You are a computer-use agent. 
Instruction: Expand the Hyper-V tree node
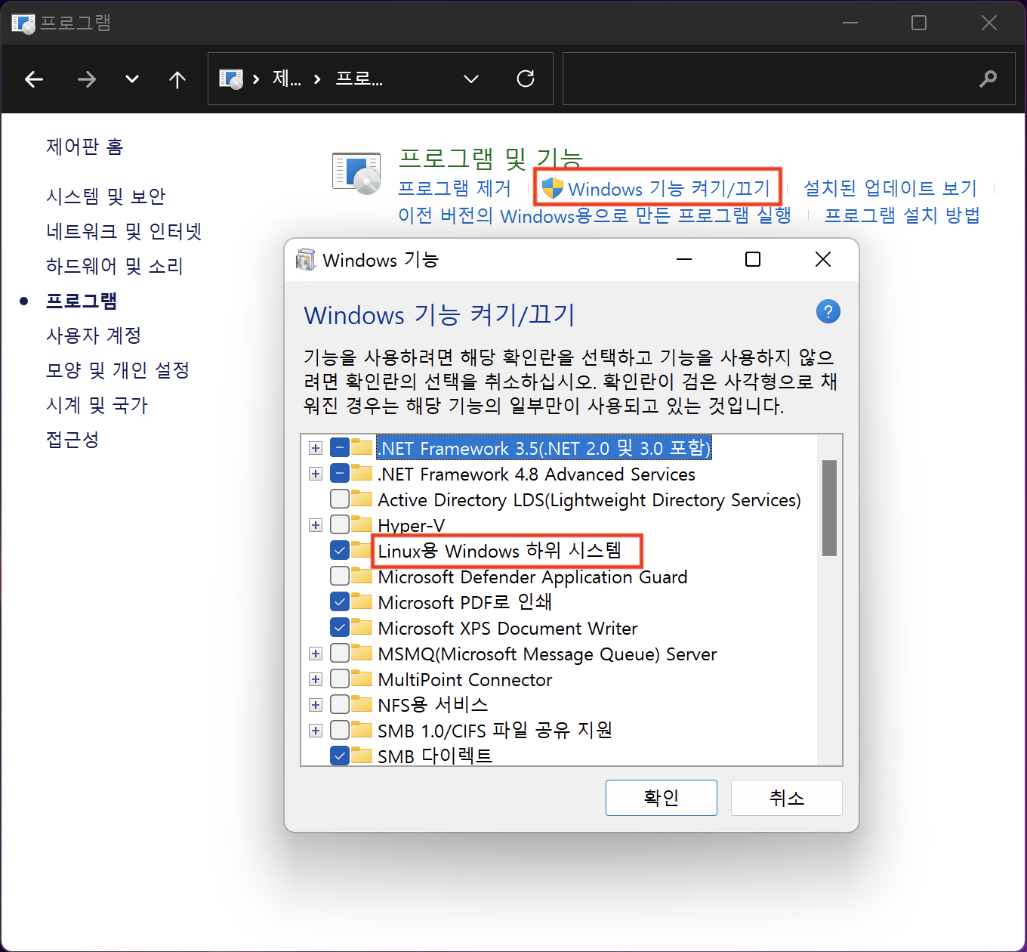pos(315,524)
